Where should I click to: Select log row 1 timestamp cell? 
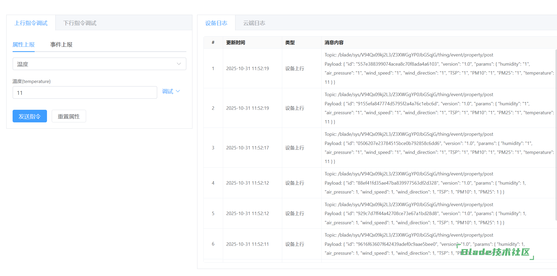pyautogui.click(x=248, y=69)
